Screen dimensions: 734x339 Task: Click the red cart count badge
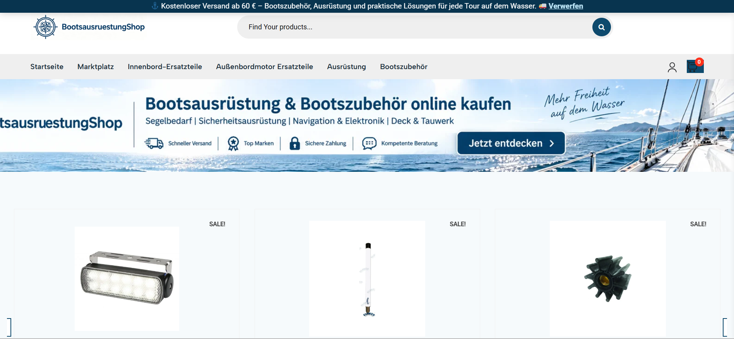(699, 62)
